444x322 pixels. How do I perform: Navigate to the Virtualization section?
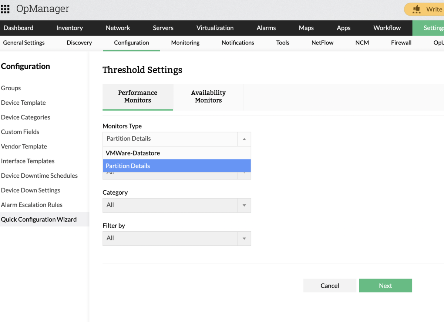(x=215, y=28)
